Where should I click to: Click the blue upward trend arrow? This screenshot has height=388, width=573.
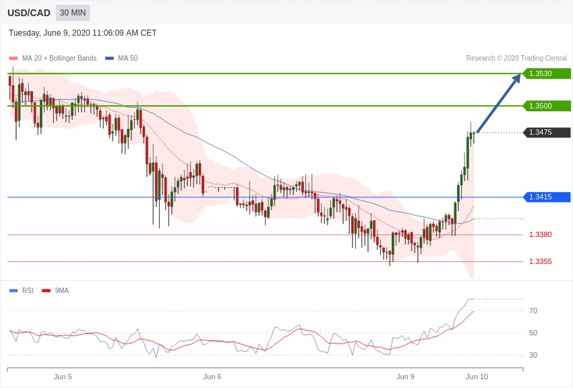(x=499, y=103)
